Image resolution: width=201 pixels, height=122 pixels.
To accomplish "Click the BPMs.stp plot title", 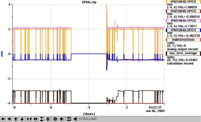I will tap(89, 2).
